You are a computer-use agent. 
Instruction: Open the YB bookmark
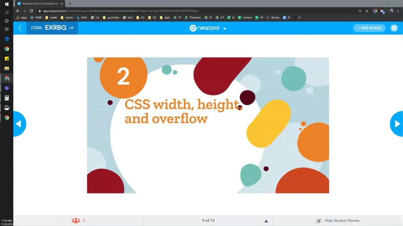[x=259, y=17]
